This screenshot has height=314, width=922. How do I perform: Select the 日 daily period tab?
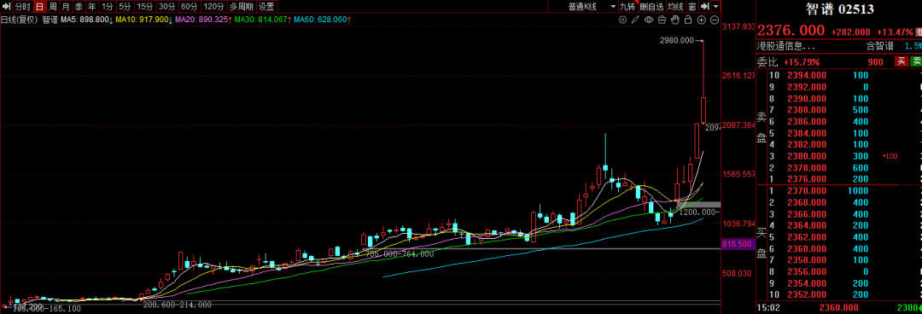pos(39,7)
